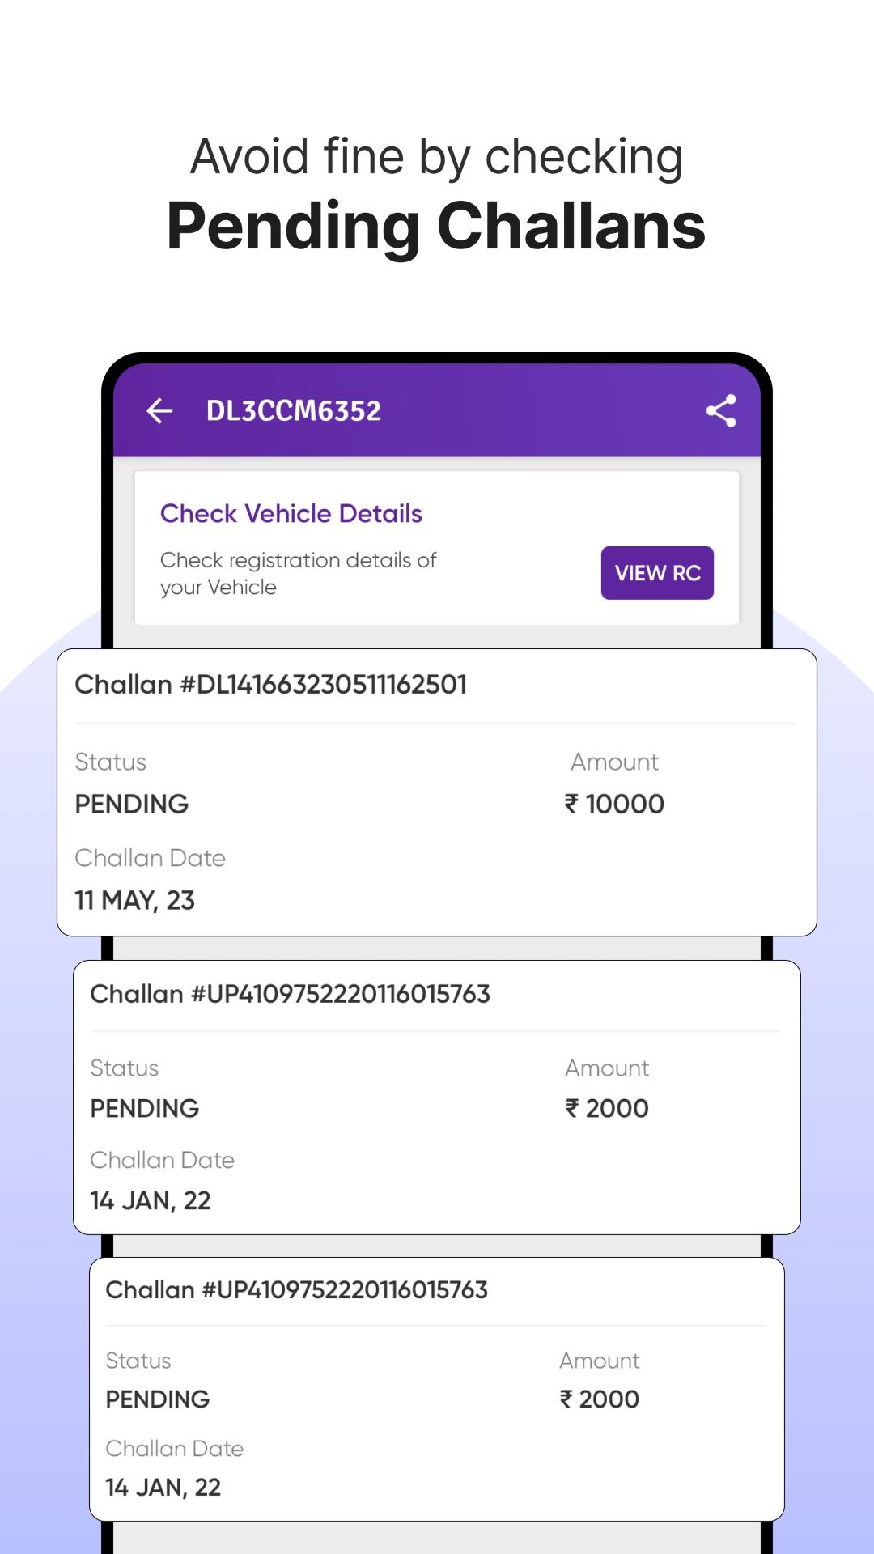
Task: Select 14 JAN, 22 date in bottom challan card
Action: point(163,1487)
